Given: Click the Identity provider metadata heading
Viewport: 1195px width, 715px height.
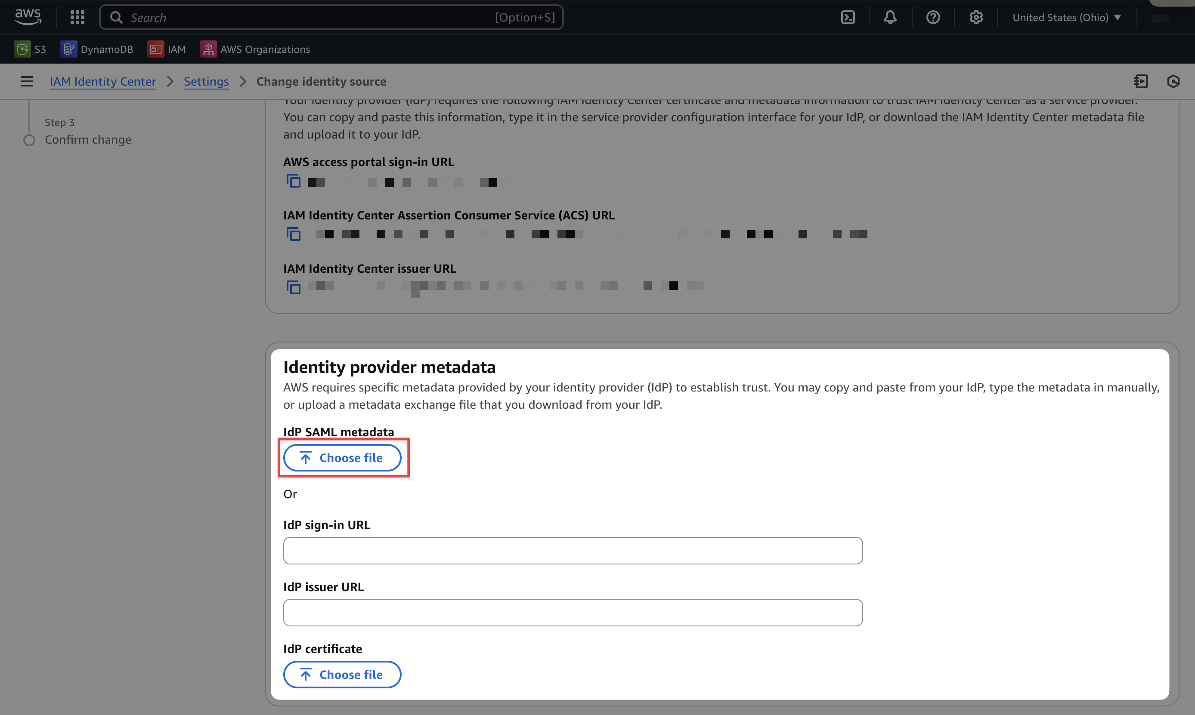Looking at the screenshot, I should (x=389, y=367).
